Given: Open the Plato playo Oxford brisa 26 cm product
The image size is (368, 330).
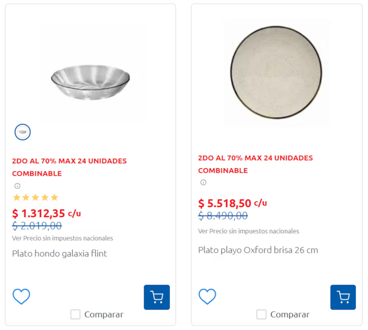Looking at the screenshot, I should (x=258, y=250).
